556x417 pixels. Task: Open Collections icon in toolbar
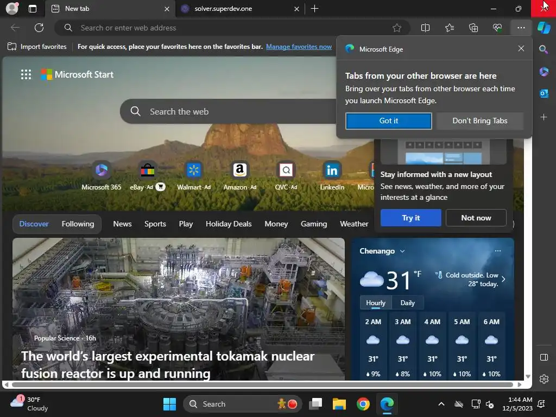coord(473,28)
